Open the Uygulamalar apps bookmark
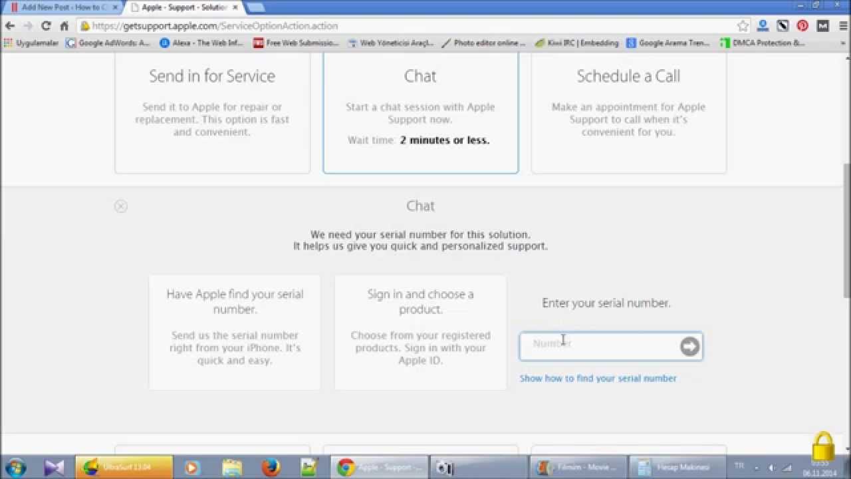 click(x=31, y=43)
